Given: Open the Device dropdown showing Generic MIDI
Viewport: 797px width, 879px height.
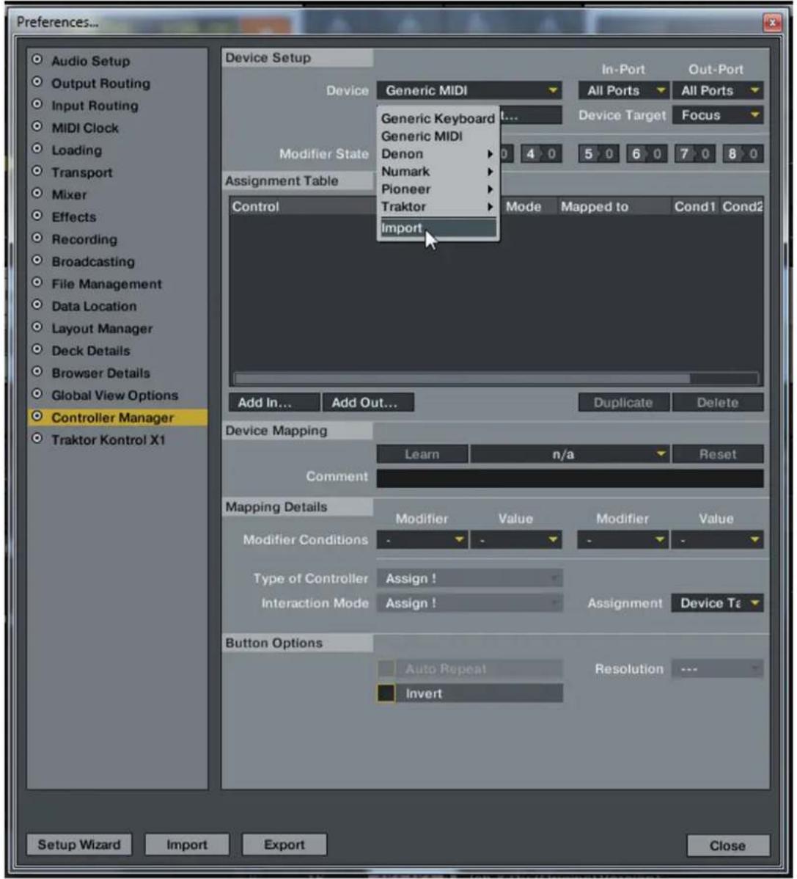Looking at the screenshot, I should 469,90.
